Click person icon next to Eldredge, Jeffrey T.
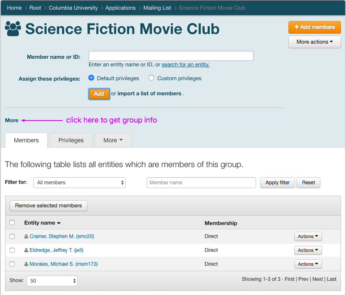 point(26,250)
